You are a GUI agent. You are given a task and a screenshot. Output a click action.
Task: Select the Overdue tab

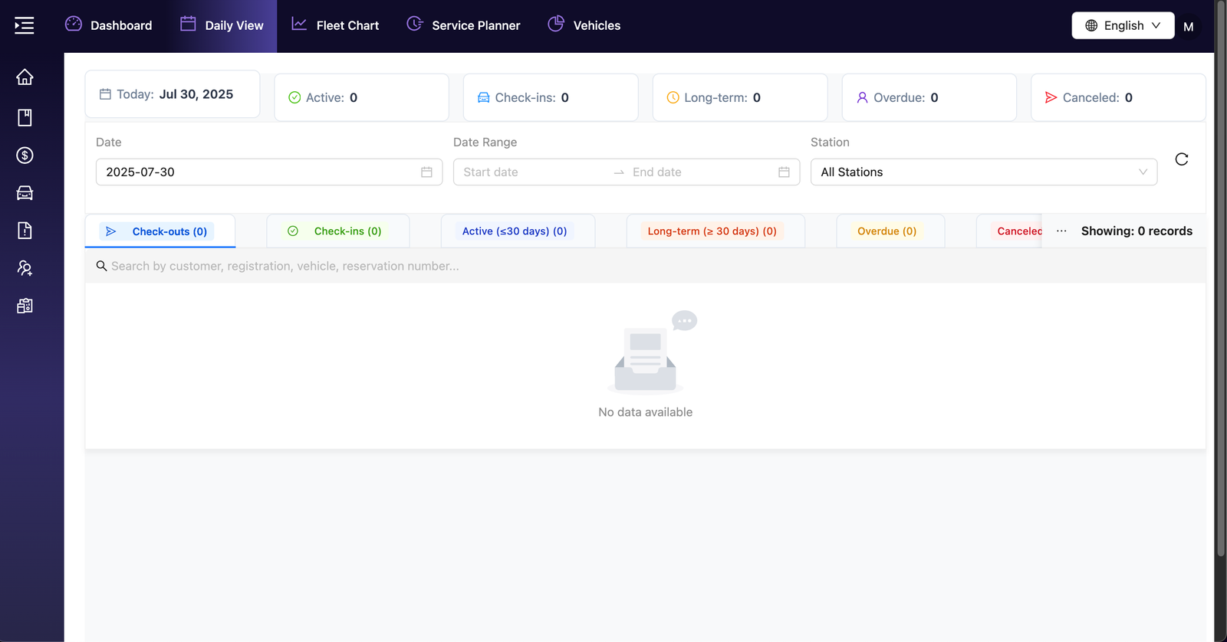(x=887, y=231)
